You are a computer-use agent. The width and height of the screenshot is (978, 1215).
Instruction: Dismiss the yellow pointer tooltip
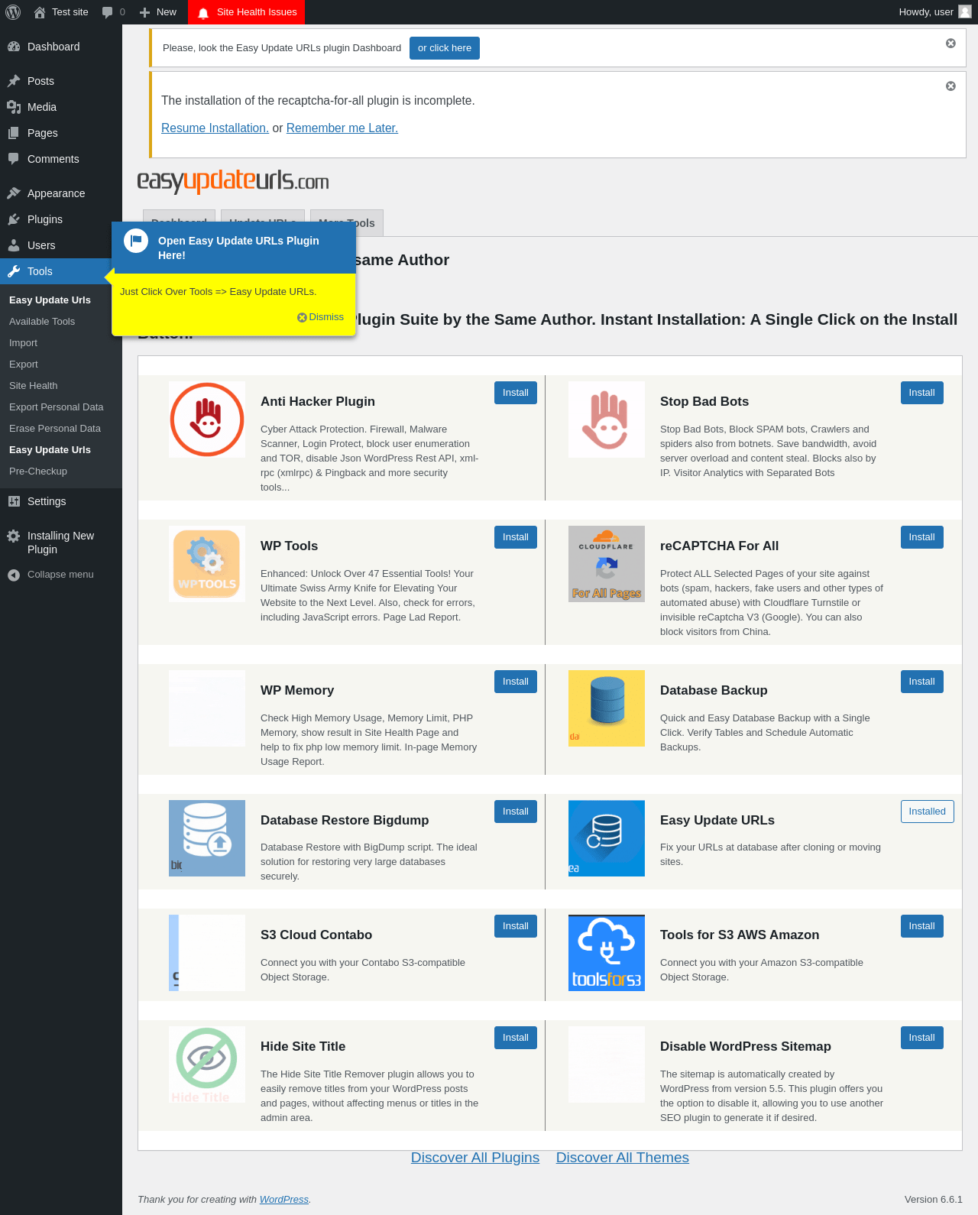click(x=320, y=317)
